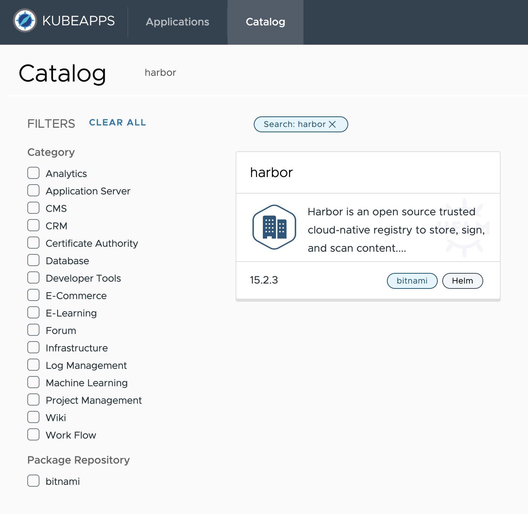This screenshot has width=528, height=514.
Task: Click the harbor package building icon
Action: point(274,227)
